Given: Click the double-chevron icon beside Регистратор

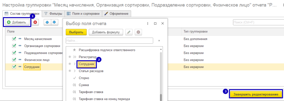Looking at the screenshot, I should click(75, 57).
